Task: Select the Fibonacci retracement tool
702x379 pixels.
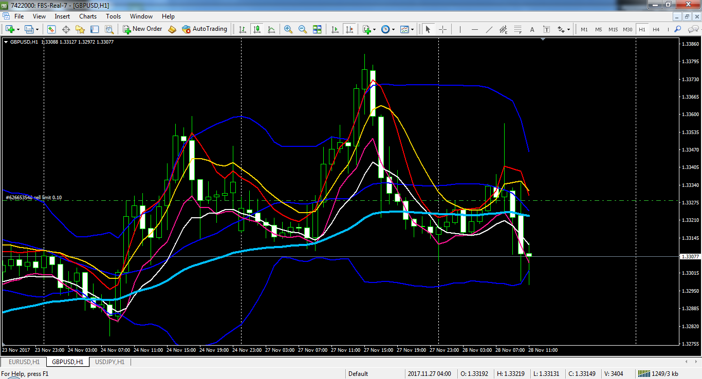Action: tap(518, 29)
